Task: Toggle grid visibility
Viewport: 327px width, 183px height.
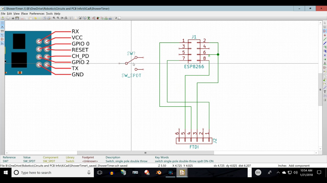Action: [2, 23]
